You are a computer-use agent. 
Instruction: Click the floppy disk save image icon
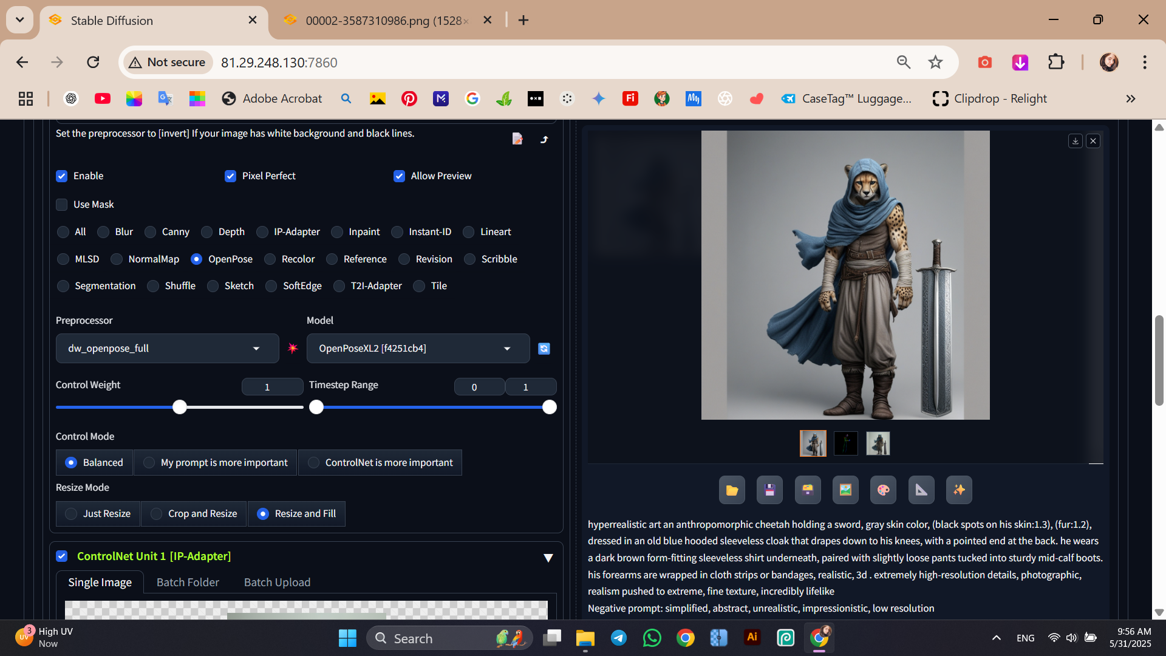pos(769,490)
